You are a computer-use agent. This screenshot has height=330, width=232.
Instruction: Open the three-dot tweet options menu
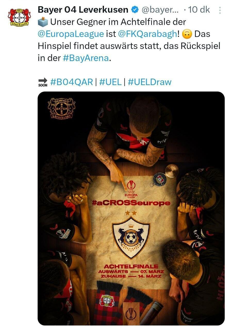click(220, 10)
